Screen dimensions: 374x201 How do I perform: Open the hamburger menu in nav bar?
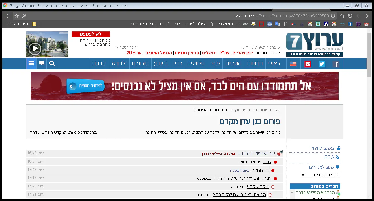pyautogui.click(x=31, y=64)
